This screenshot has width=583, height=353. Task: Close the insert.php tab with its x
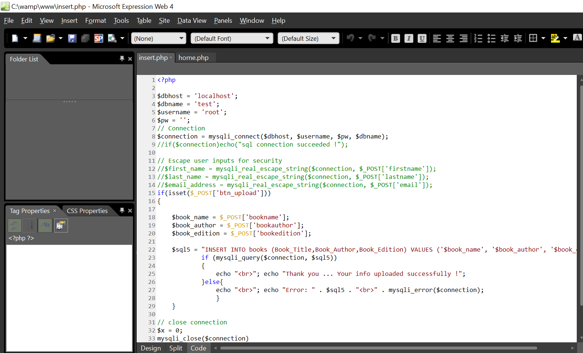[x=171, y=57]
